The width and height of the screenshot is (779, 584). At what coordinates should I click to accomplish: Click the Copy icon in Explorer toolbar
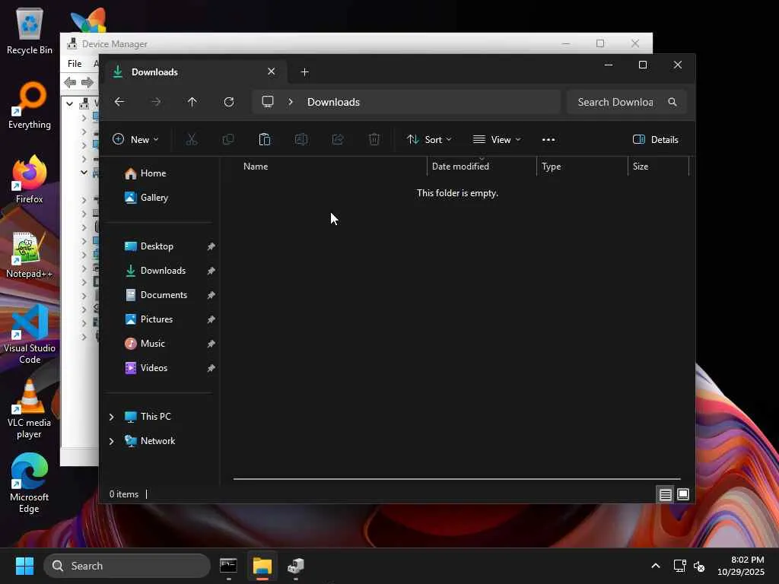coord(228,140)
